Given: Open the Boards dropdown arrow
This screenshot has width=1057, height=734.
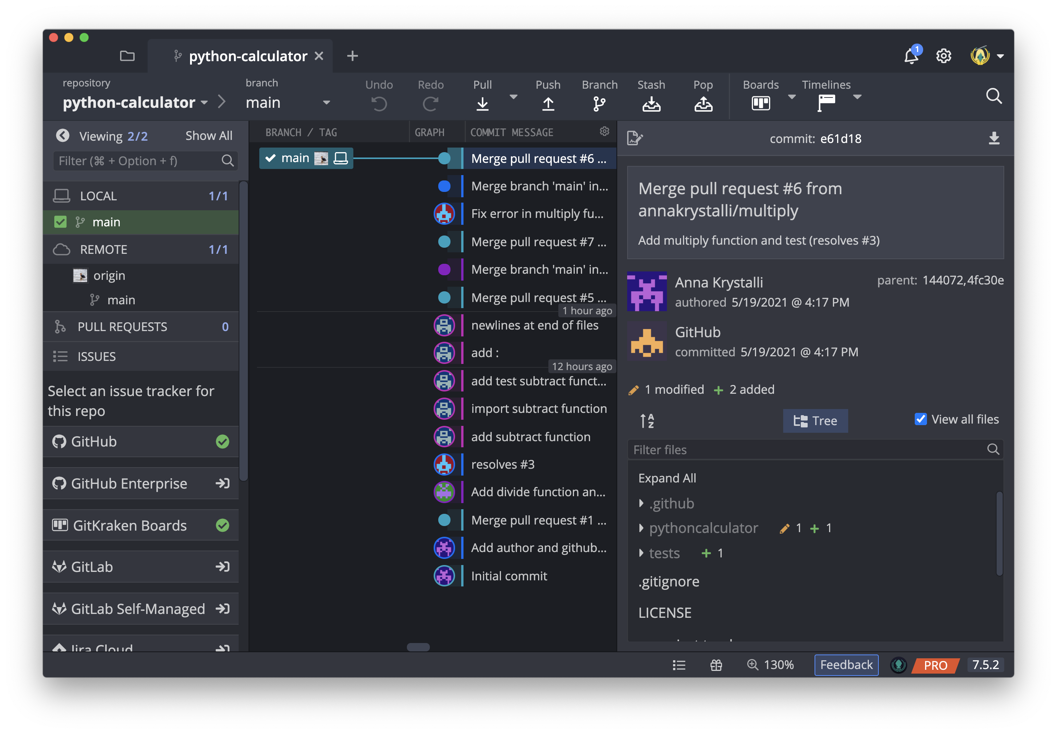Looking at the screenshot, I should point(792,97).
